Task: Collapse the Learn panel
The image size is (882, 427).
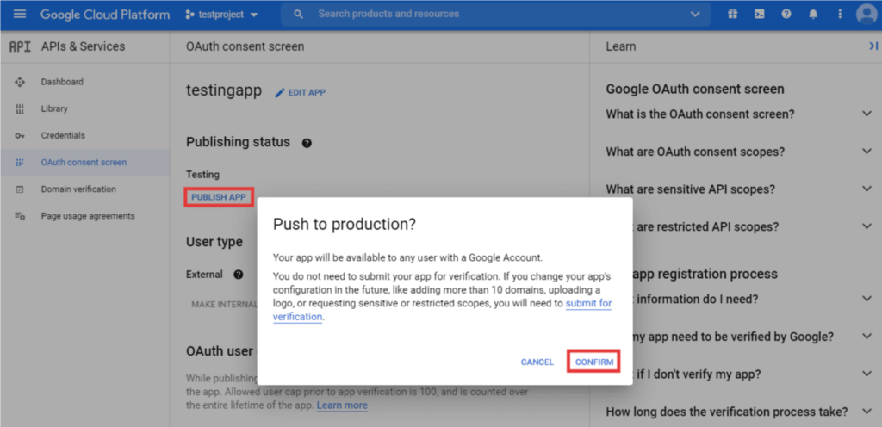Action: point(873,46)
